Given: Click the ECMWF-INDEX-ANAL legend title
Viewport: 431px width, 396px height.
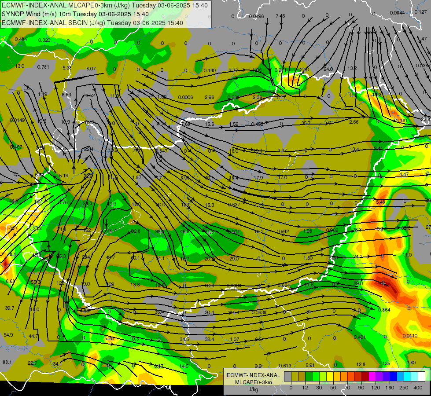Looking at the screenshot, I should (253, 375).
